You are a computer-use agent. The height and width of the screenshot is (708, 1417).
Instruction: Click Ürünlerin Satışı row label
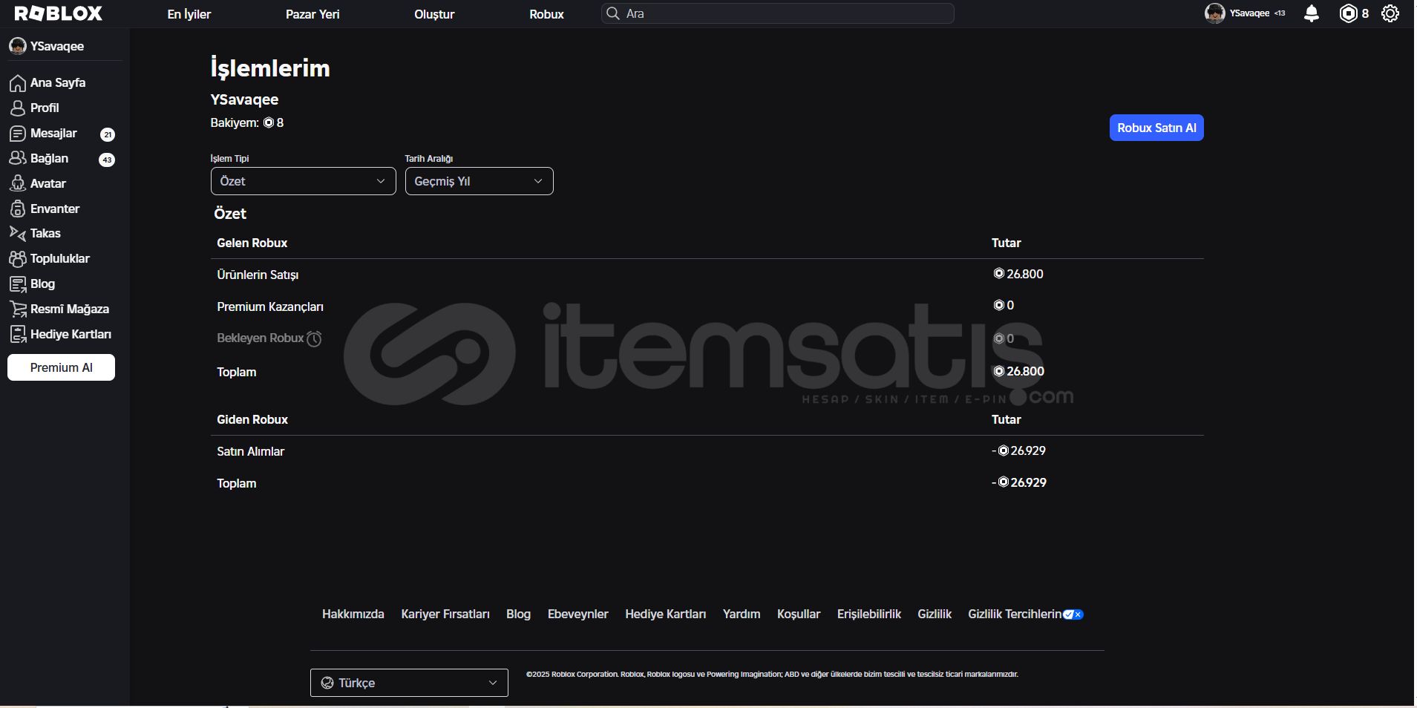[x=258, y=275]
